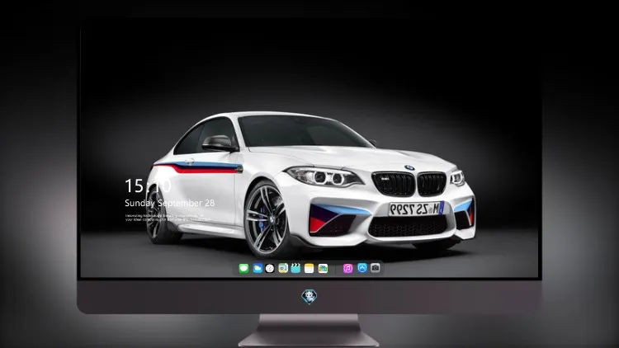The image size is (619, 348).
Task: Click the logo badge on monitor chin
Action: pyautogui.click(x=309, y=297)
